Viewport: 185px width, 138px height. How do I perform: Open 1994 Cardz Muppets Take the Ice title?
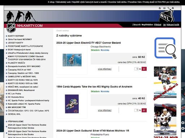[x=94, y=87]
